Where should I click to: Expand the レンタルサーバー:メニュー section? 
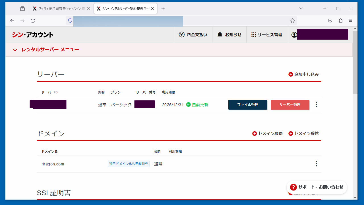15,50
